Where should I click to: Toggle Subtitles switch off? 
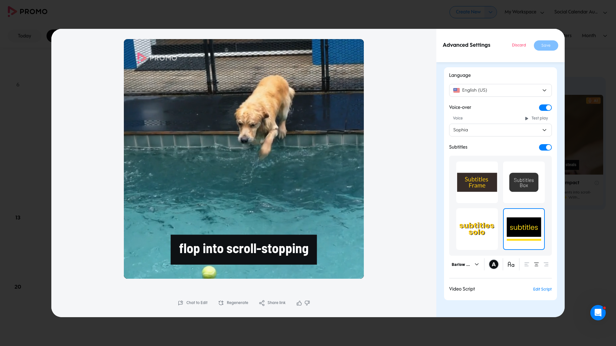(545, 147)
